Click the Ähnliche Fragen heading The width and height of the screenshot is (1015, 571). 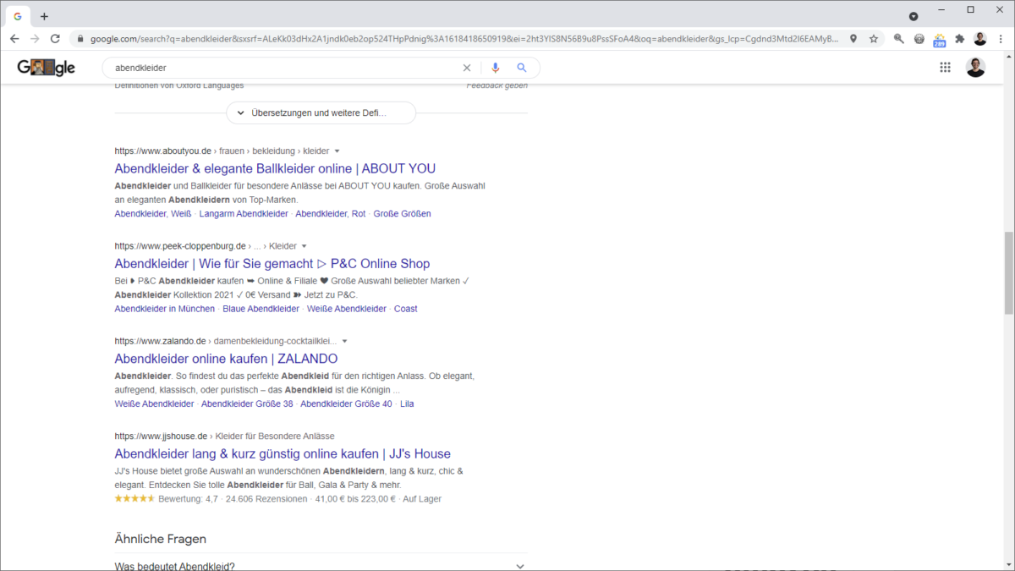tap(161, 539)
